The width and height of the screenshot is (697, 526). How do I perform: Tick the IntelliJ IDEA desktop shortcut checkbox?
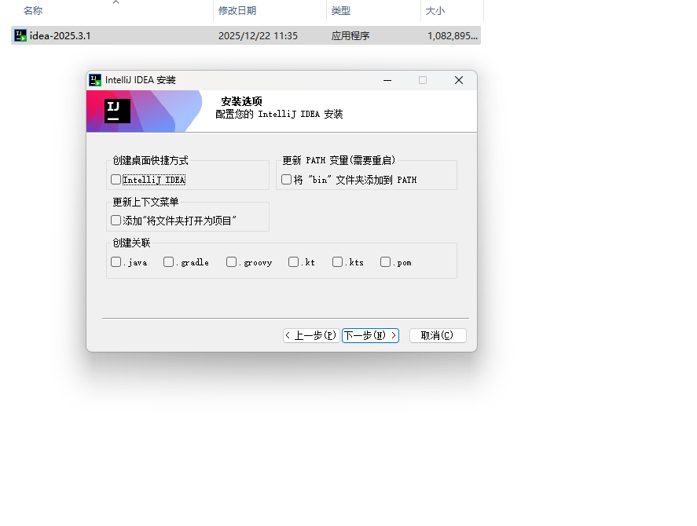tap(116, 180)
